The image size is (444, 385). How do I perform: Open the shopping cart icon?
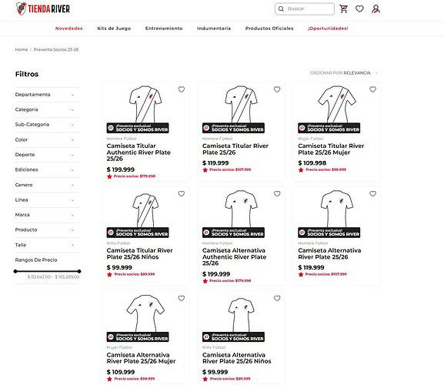(344, 8)
